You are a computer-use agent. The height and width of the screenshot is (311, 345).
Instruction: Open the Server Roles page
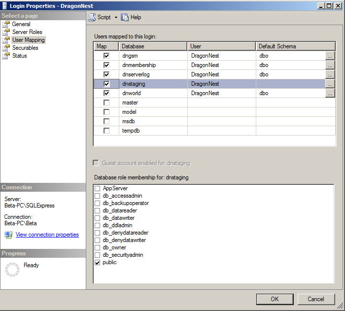coord(27,32)
